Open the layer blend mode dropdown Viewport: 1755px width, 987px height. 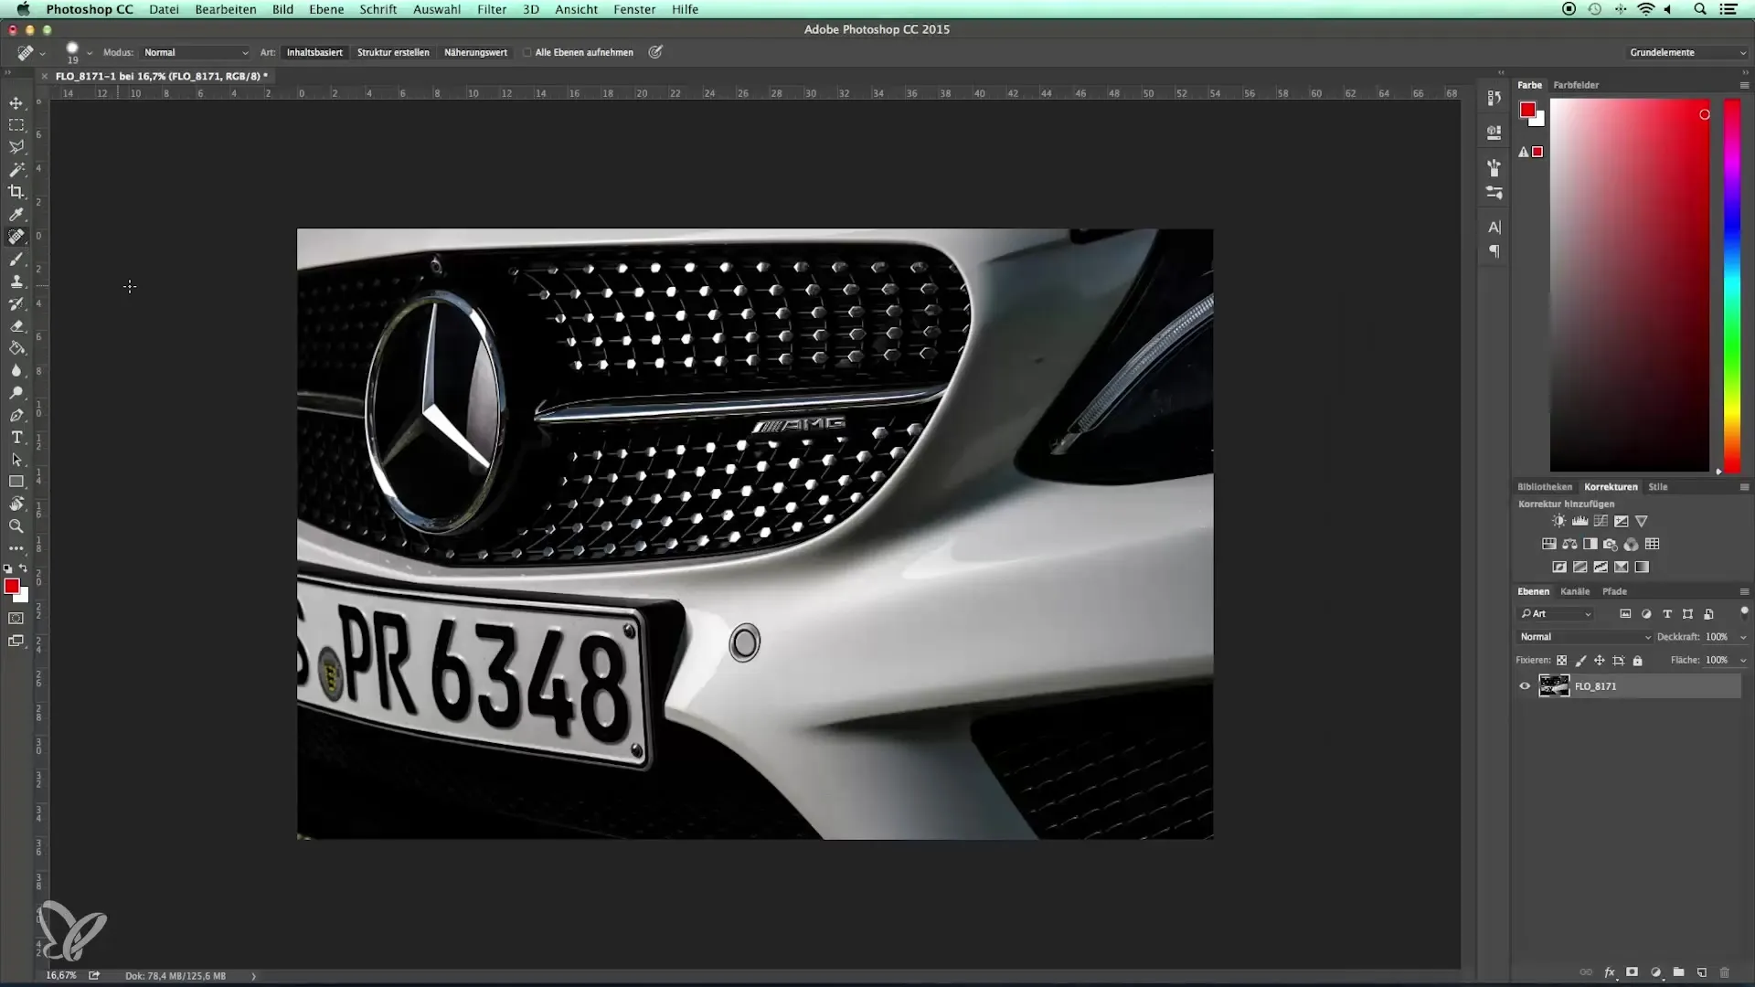(x=1585, y=637)
